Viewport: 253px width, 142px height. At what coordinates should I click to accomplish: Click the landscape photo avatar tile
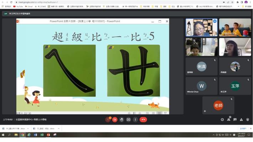235,67
